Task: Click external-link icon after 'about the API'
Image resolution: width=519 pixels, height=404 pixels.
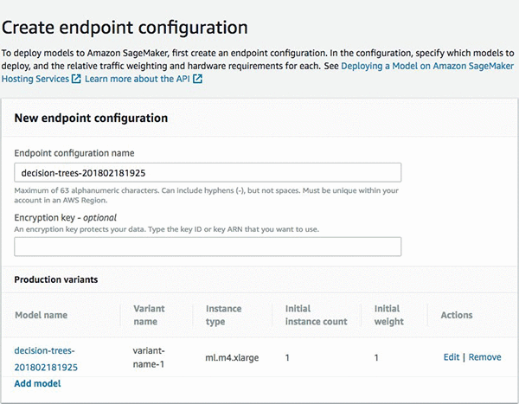Action: pos(198,79)
